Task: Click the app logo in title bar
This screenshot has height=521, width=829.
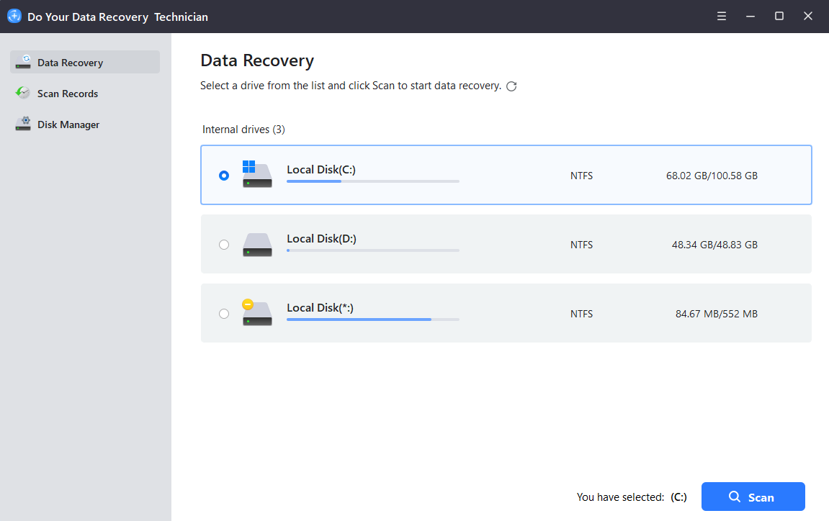Action: tap(14, 17)
